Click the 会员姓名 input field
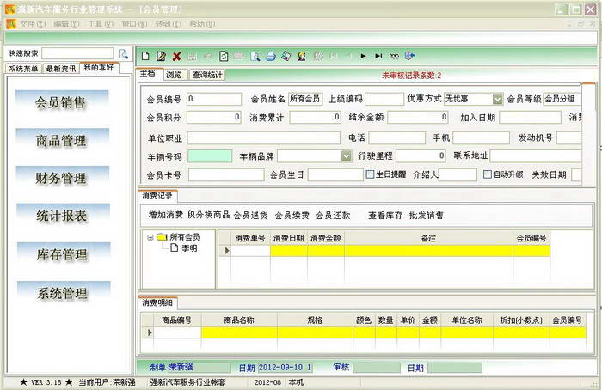Screen dimensions: 602x390 click(304, 99)
